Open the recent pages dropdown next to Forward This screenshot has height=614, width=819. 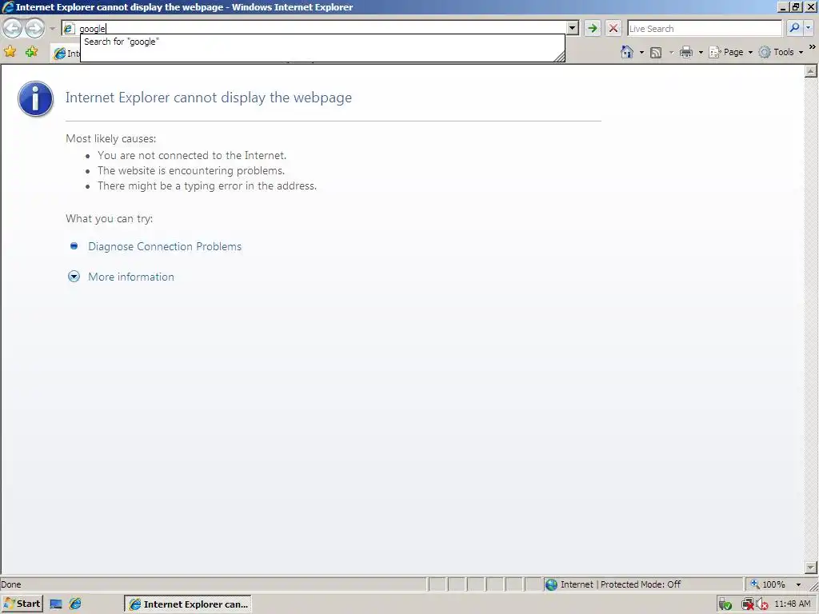(x=52, y=29)
